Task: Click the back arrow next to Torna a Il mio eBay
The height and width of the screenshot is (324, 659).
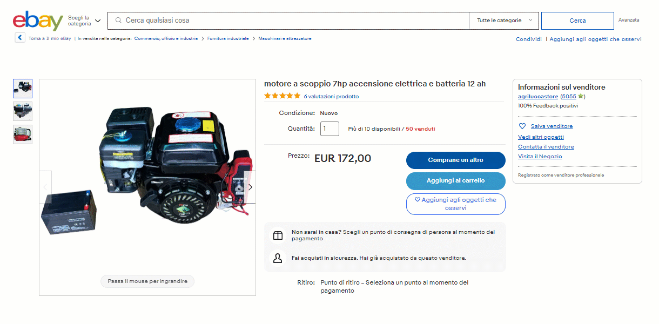Action: pyautogui.click(x=20, y=38)
